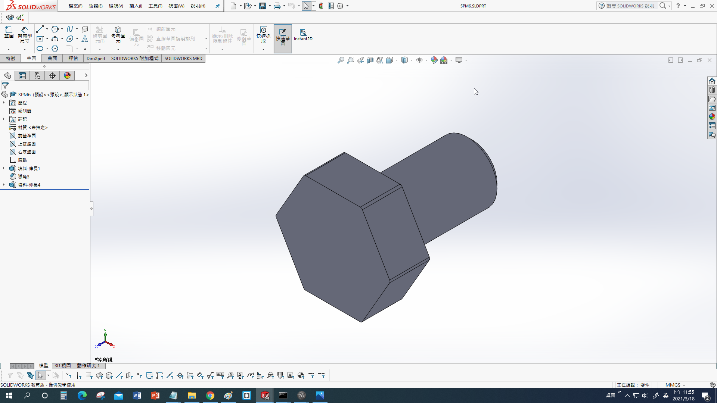Open the 快速抓取 Quick Snaps tool
The height and width of the screenshot is (403, 717).
click(263, 34)
